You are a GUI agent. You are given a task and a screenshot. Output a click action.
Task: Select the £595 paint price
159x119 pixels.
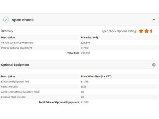point(84,87)
